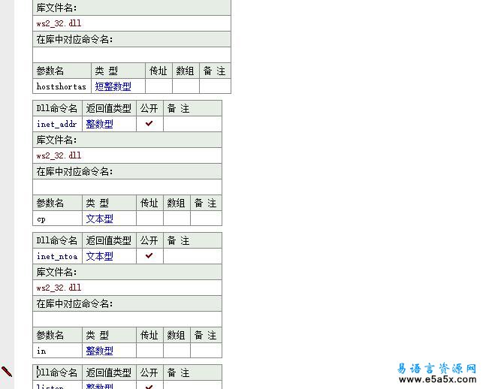Toggle the 传址 cell for parameter in
Viewport: 483px width, 389px height.
click(x=149, y=351)
